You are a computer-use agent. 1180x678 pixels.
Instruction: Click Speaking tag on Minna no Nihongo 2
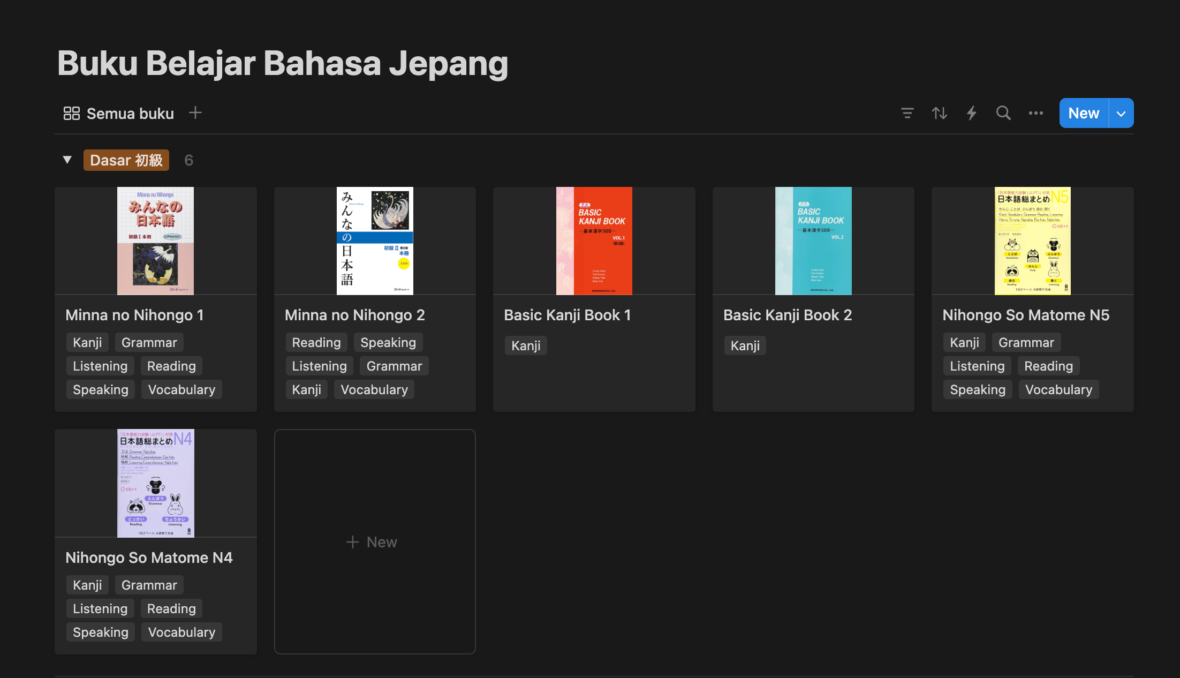388,342
